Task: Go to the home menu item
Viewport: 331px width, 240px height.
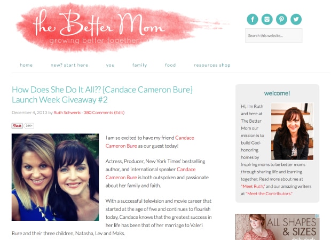Action: tap(26, 65)
